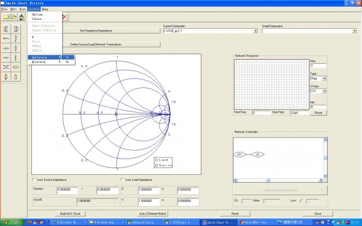Screen dimensions: 362x226
Task: Click the Start Freq input field
Action: pyautogui.click(x=261, y=113)
